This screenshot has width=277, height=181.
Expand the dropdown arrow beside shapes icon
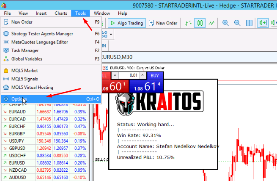point(111,34)
